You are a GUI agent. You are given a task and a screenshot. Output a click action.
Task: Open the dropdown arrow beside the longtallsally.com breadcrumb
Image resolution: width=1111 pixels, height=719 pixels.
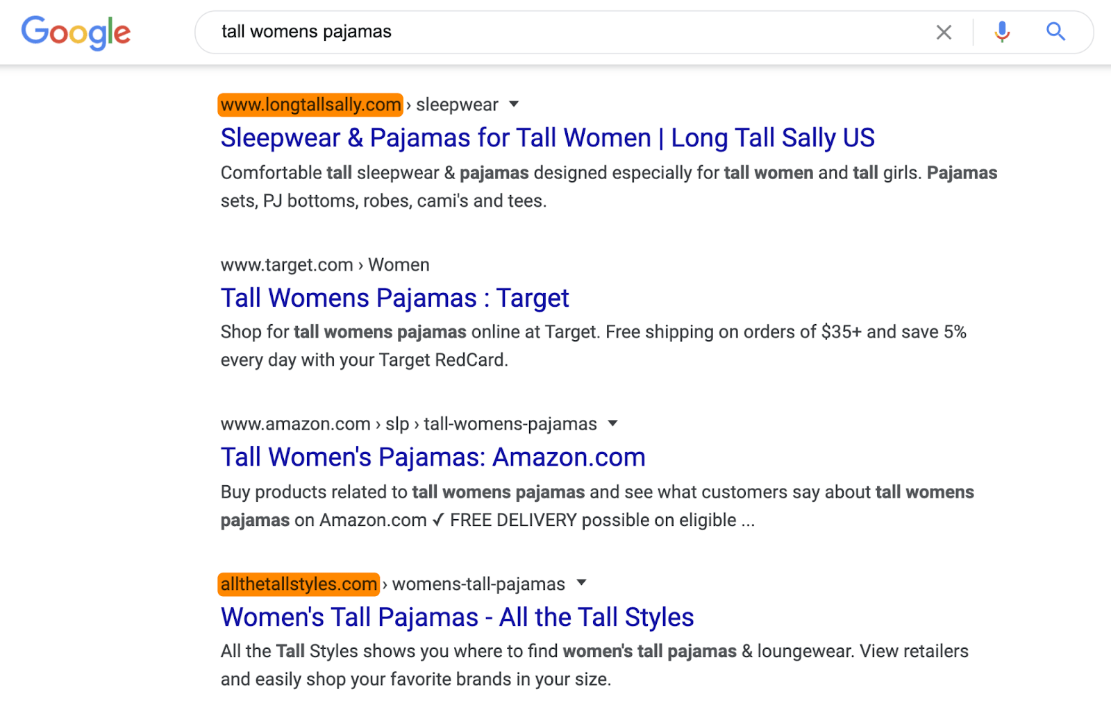click(514, 104)
